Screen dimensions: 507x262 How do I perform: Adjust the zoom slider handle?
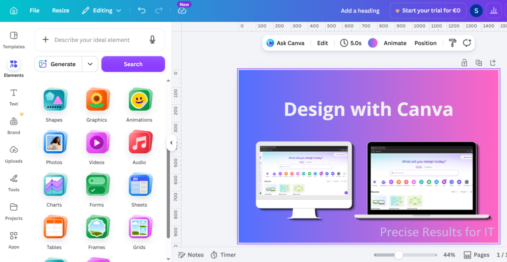[399, 255]
